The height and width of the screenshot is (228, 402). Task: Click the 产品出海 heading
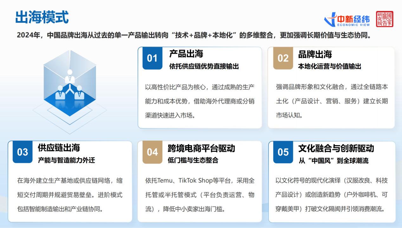pos(186,54)
